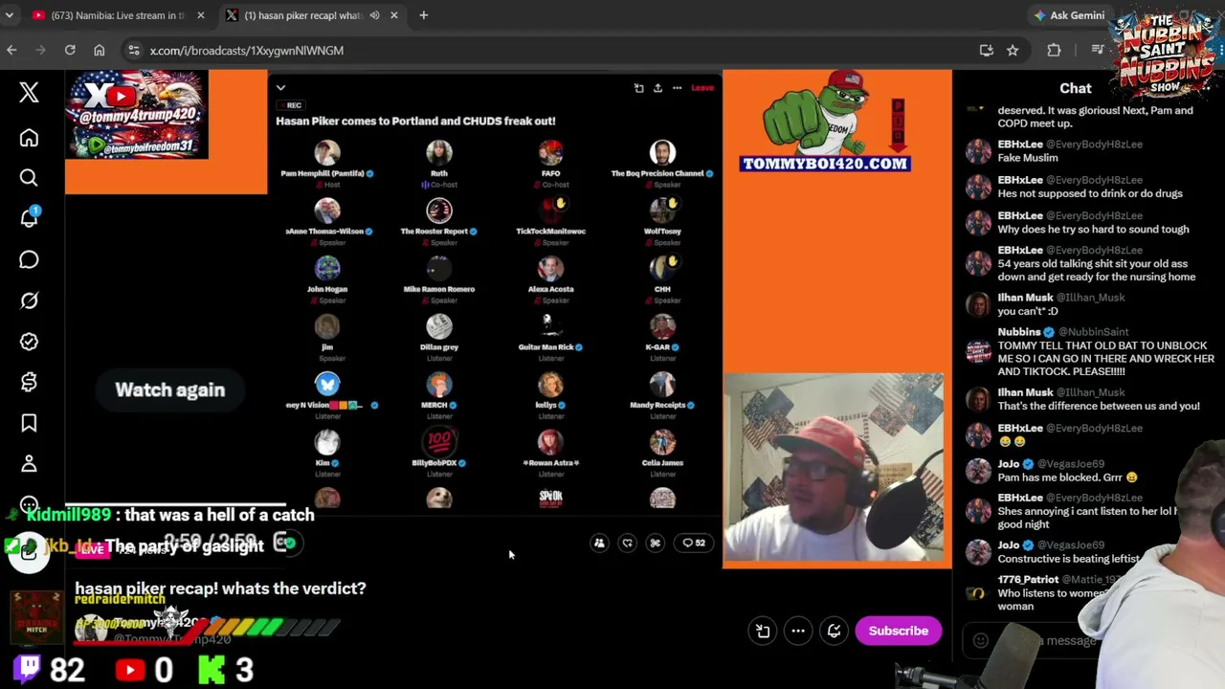Click Ilhan Musk 'you can't' chat message
Image resolution: width=1225 pixels, height=689 pixels.
[1028, 311]
